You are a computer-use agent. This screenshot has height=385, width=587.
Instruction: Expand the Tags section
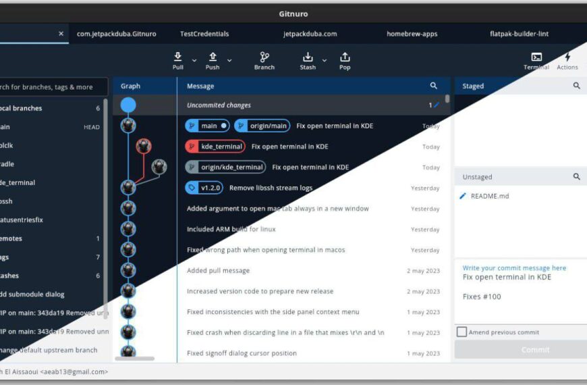click(51, 257)
